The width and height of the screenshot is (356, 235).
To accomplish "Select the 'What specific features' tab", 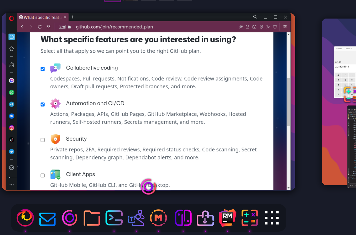I will click(x=43, y=17).
